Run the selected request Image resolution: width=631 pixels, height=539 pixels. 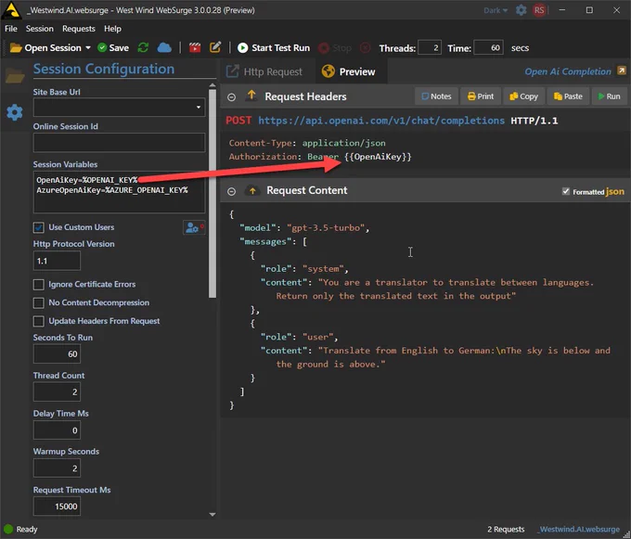point(610,96)
